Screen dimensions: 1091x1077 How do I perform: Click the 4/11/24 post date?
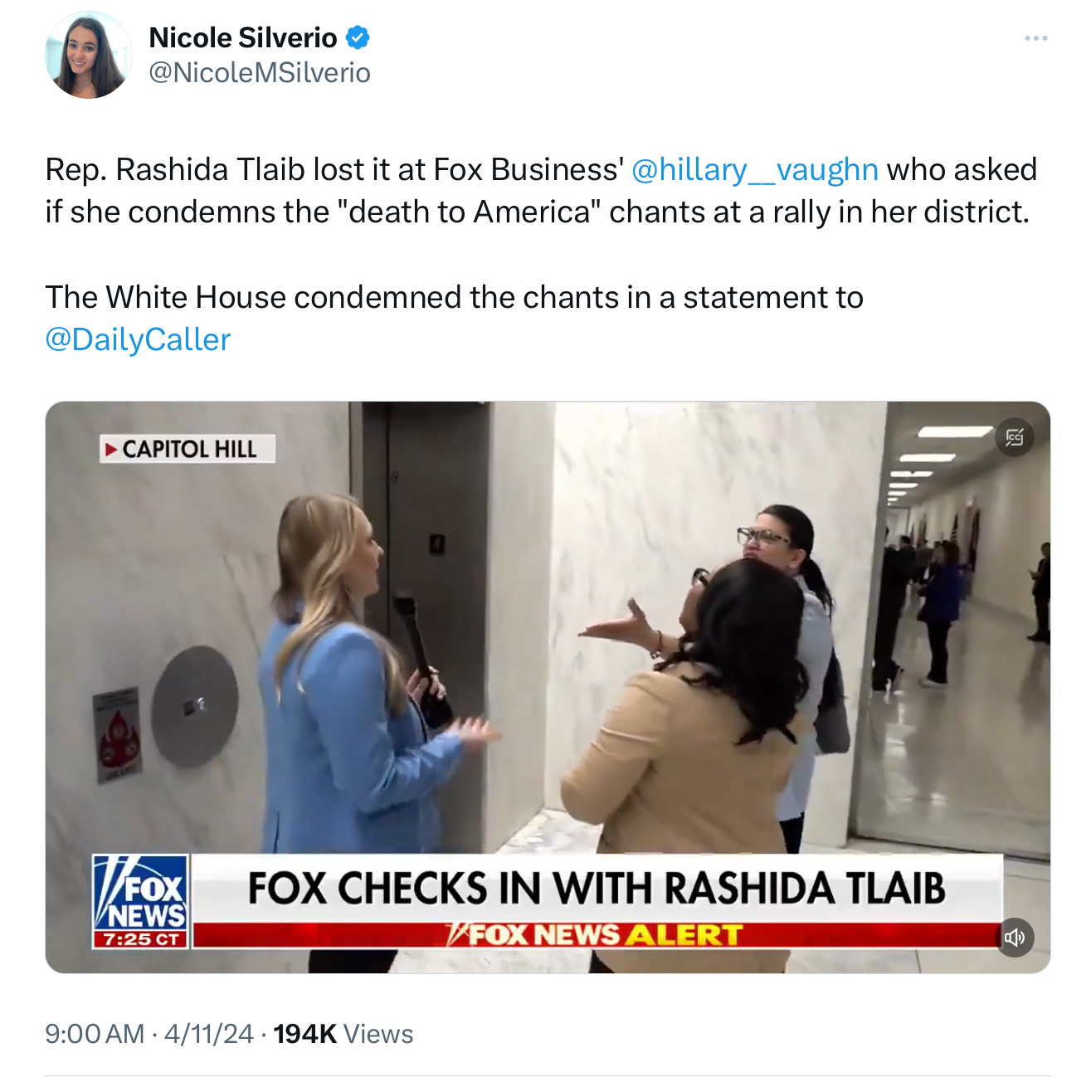tap(208, 1034)
